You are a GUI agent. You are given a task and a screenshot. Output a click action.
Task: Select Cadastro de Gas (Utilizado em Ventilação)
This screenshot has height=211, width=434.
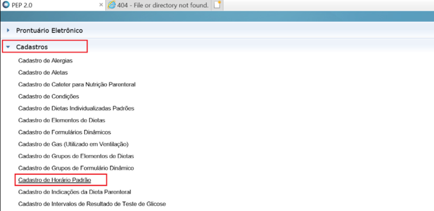tap(73, 144)
